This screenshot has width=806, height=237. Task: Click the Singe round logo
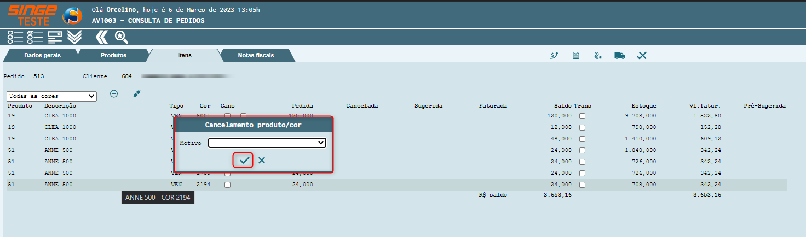pyautogui.click(x=72, y=16)
